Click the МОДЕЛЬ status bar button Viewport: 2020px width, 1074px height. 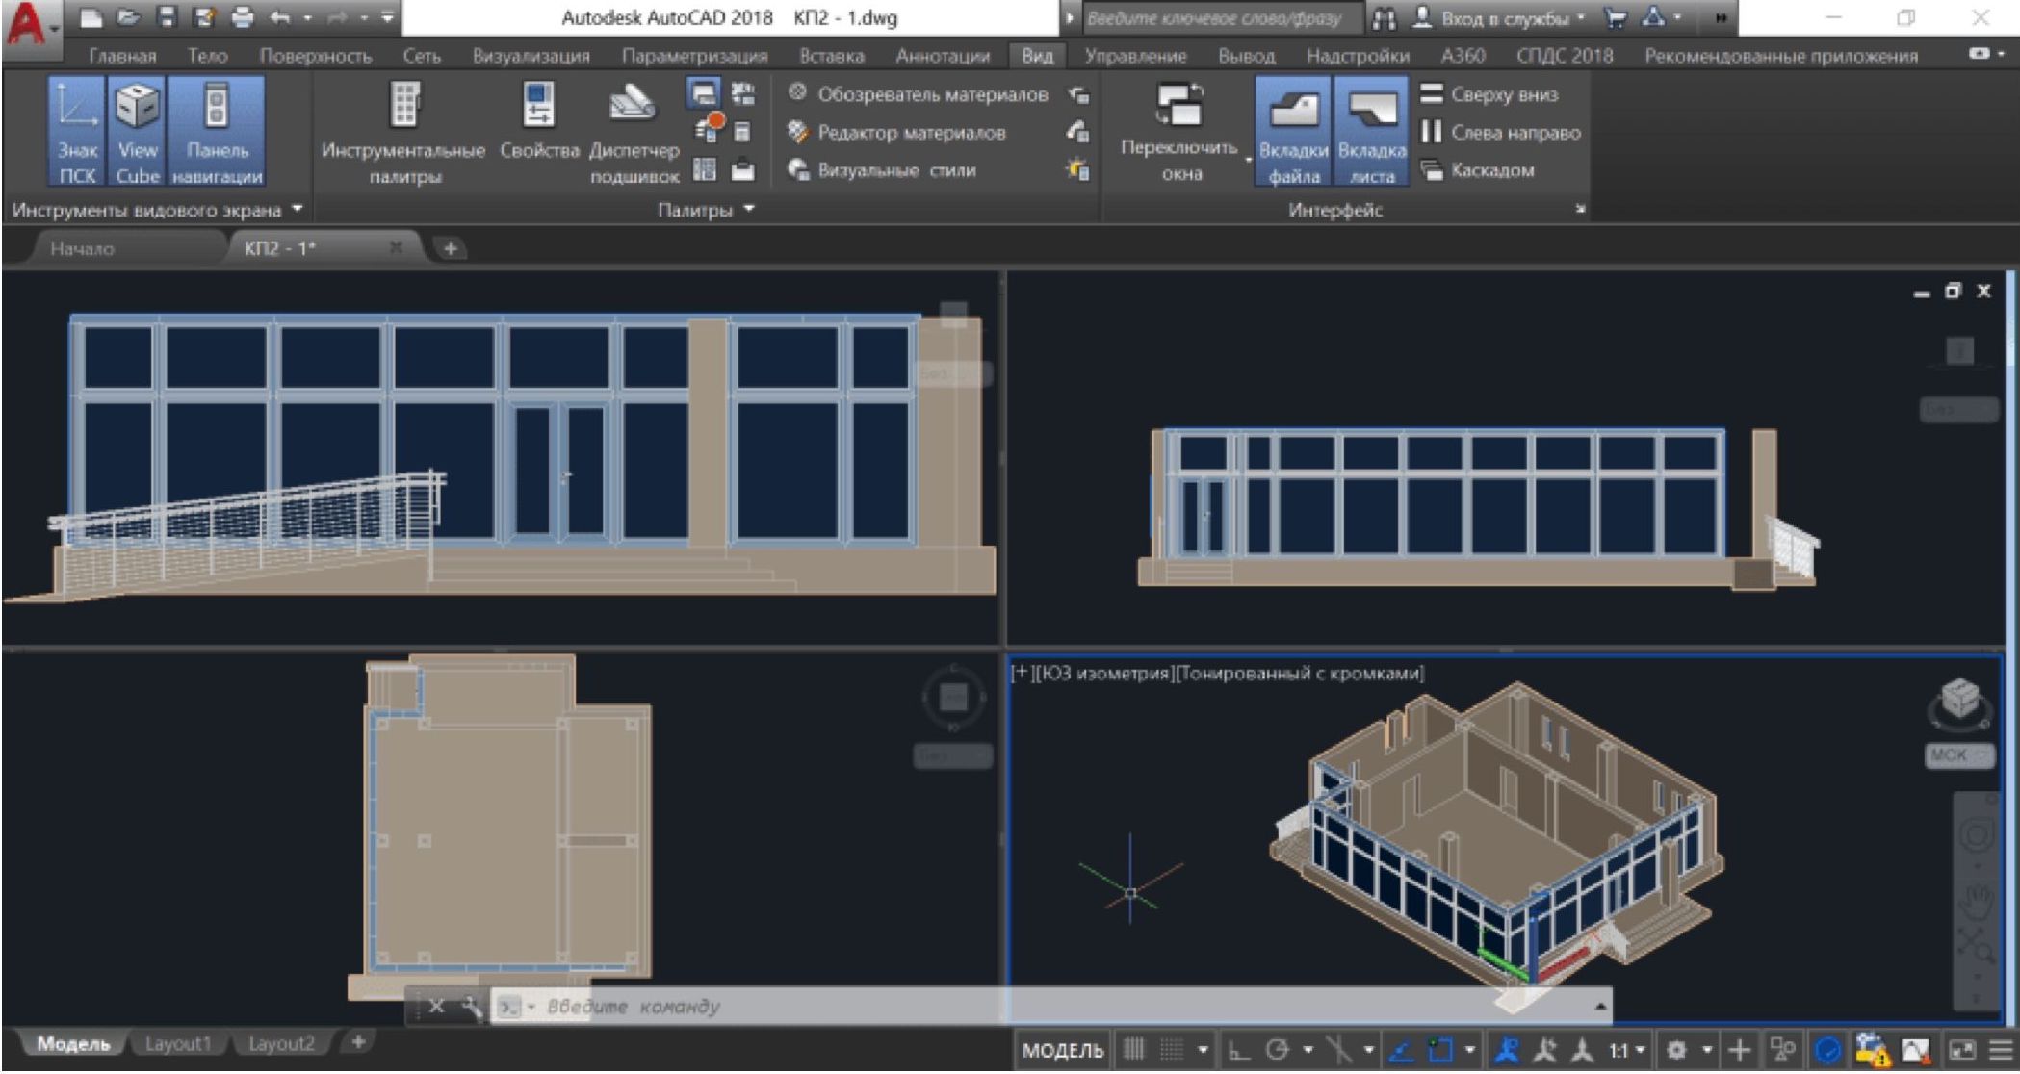click(x=1062, y=1051)
